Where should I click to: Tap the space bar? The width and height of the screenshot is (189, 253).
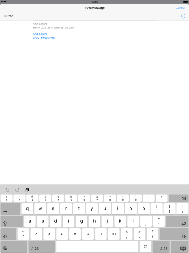98,246
